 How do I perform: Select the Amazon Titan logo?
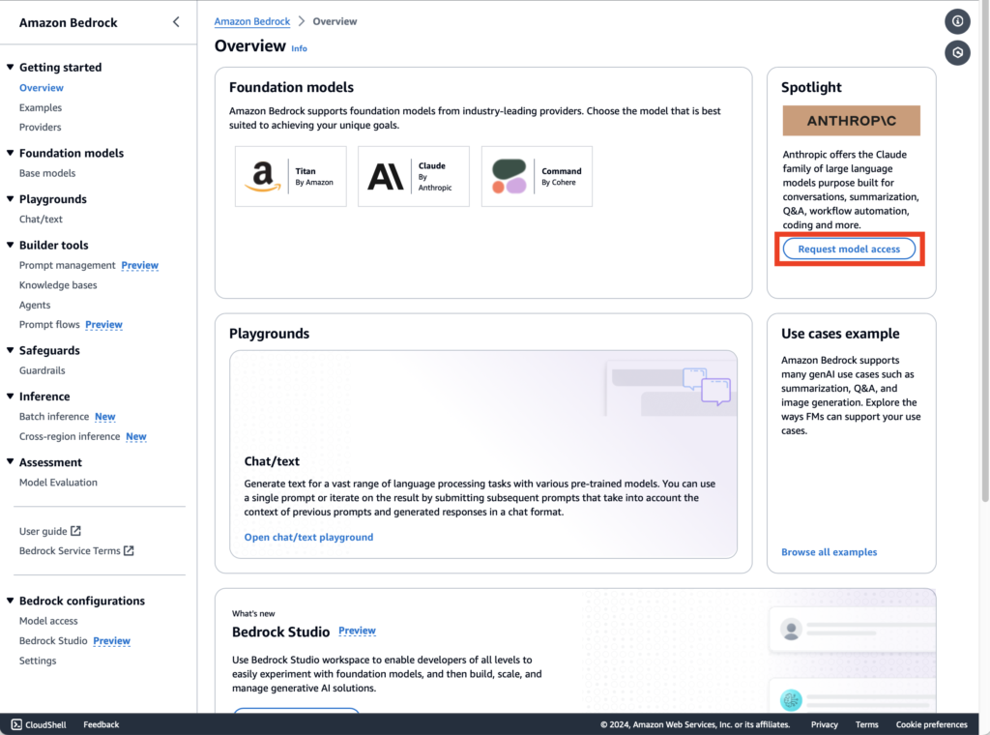coord(263,176)
